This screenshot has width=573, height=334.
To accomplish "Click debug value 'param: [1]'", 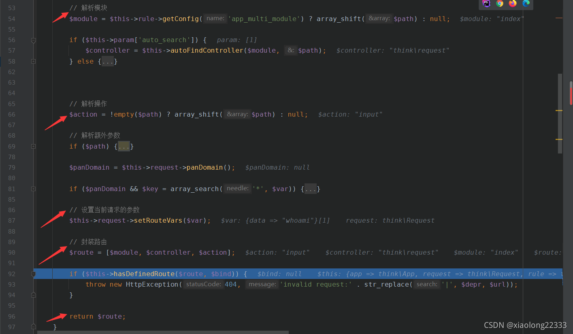I will point(237,40).
